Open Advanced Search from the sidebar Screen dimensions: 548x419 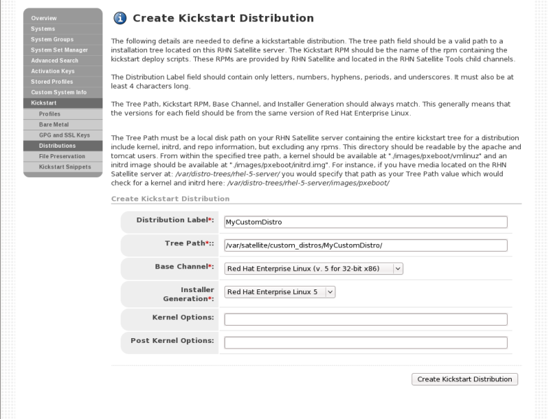tap(54, 61)
